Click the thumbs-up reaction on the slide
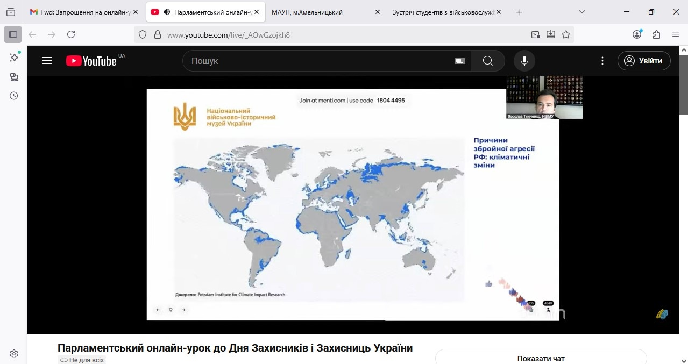The image size is (688, 364). tap(489, 283)
